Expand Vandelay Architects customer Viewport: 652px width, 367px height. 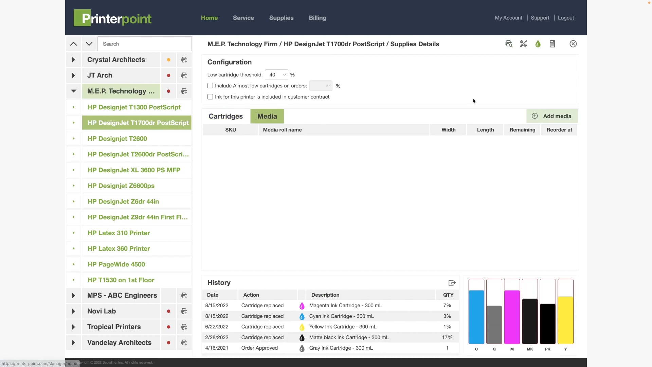(x=73, y=343)
